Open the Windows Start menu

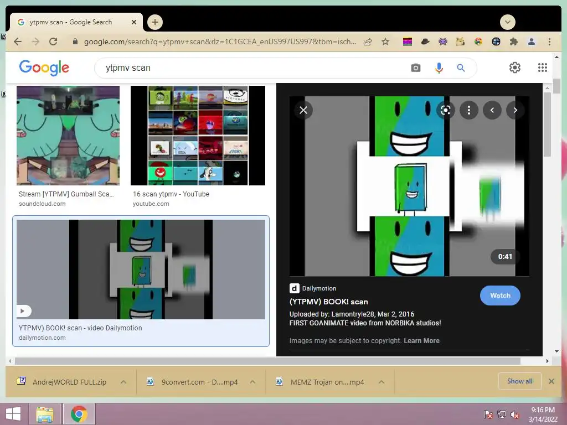coord(13,414)
